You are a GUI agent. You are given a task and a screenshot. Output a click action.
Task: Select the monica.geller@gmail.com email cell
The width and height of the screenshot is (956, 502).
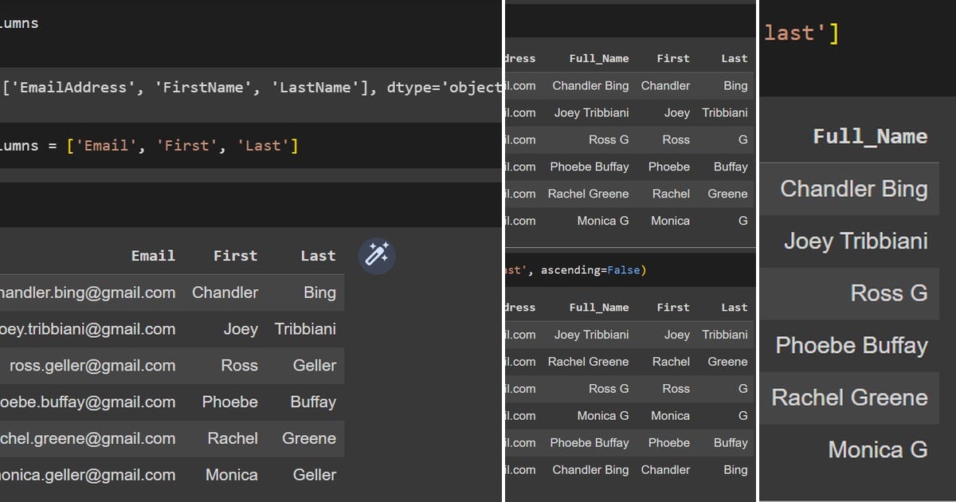click(x=88, y=475)
